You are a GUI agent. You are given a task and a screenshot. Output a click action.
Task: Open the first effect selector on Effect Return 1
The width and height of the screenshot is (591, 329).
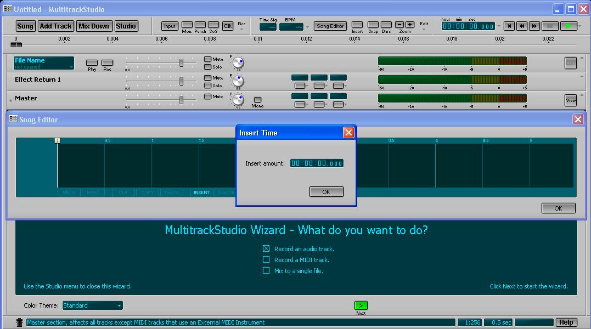300,86
